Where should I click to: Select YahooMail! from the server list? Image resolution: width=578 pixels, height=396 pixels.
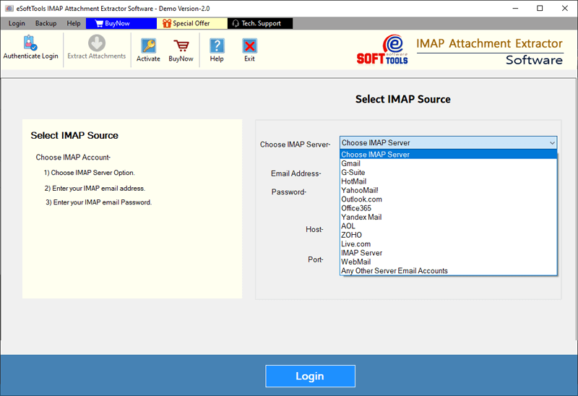(448, 190)
